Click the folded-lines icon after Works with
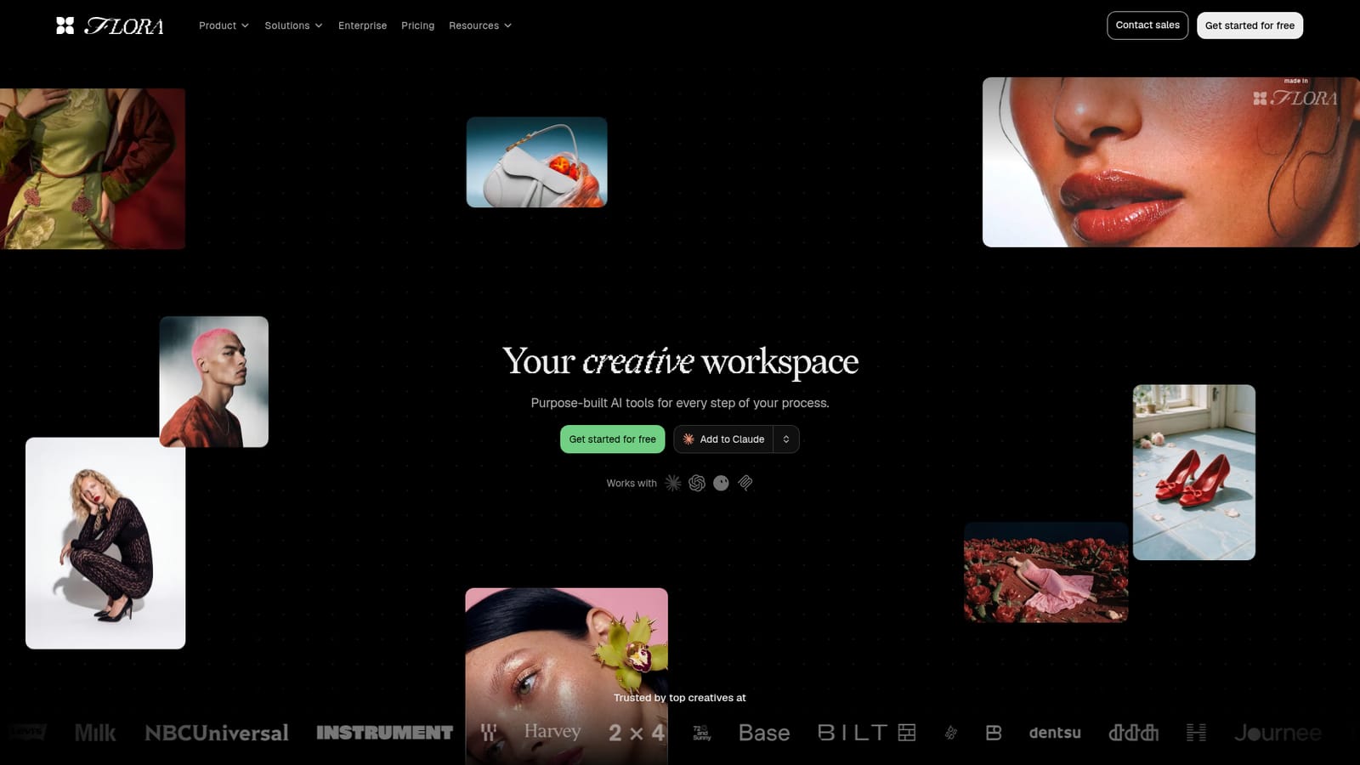The height and width of the screenshot is (765, 1360). pyautogui.click(x=745, y=483)
